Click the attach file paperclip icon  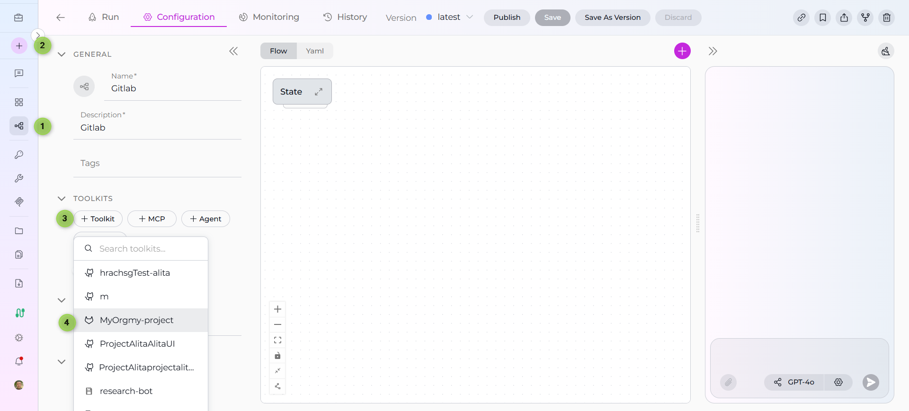[x=728, y=382]
